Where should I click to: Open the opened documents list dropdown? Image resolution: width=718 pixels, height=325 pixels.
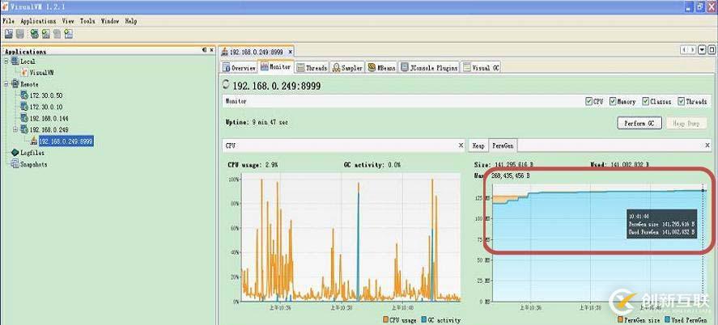tap(703, 50)
